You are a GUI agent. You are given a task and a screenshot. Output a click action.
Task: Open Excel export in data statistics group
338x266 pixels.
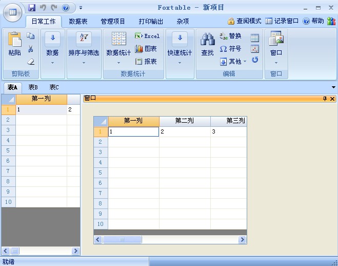tap(147, 36)
